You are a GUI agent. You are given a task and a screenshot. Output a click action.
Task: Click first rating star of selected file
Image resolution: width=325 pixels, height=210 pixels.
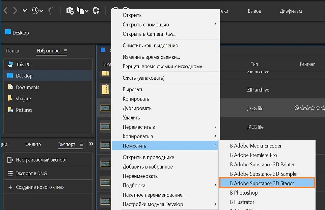[x=302, y=108]
